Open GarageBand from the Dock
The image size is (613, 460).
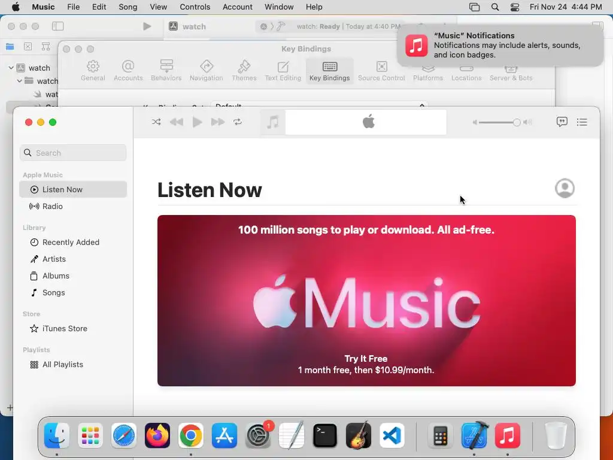tap(359, 435)
